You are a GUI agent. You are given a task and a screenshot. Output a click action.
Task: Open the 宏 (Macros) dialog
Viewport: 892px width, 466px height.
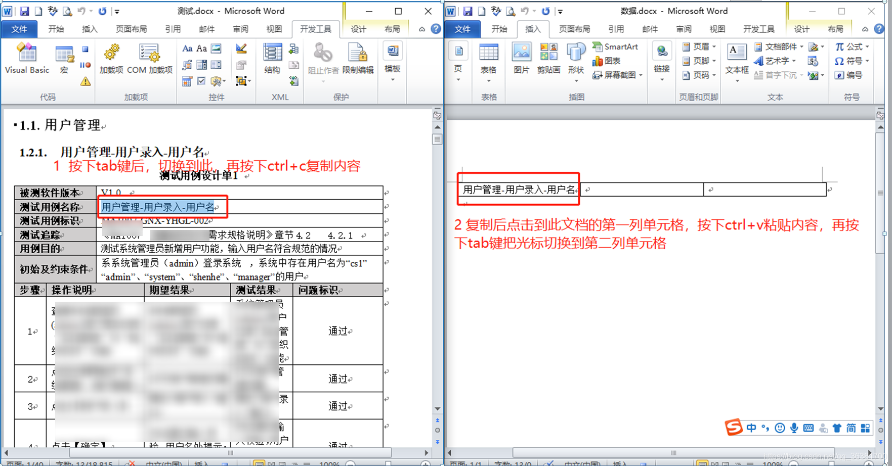[64, 59]
